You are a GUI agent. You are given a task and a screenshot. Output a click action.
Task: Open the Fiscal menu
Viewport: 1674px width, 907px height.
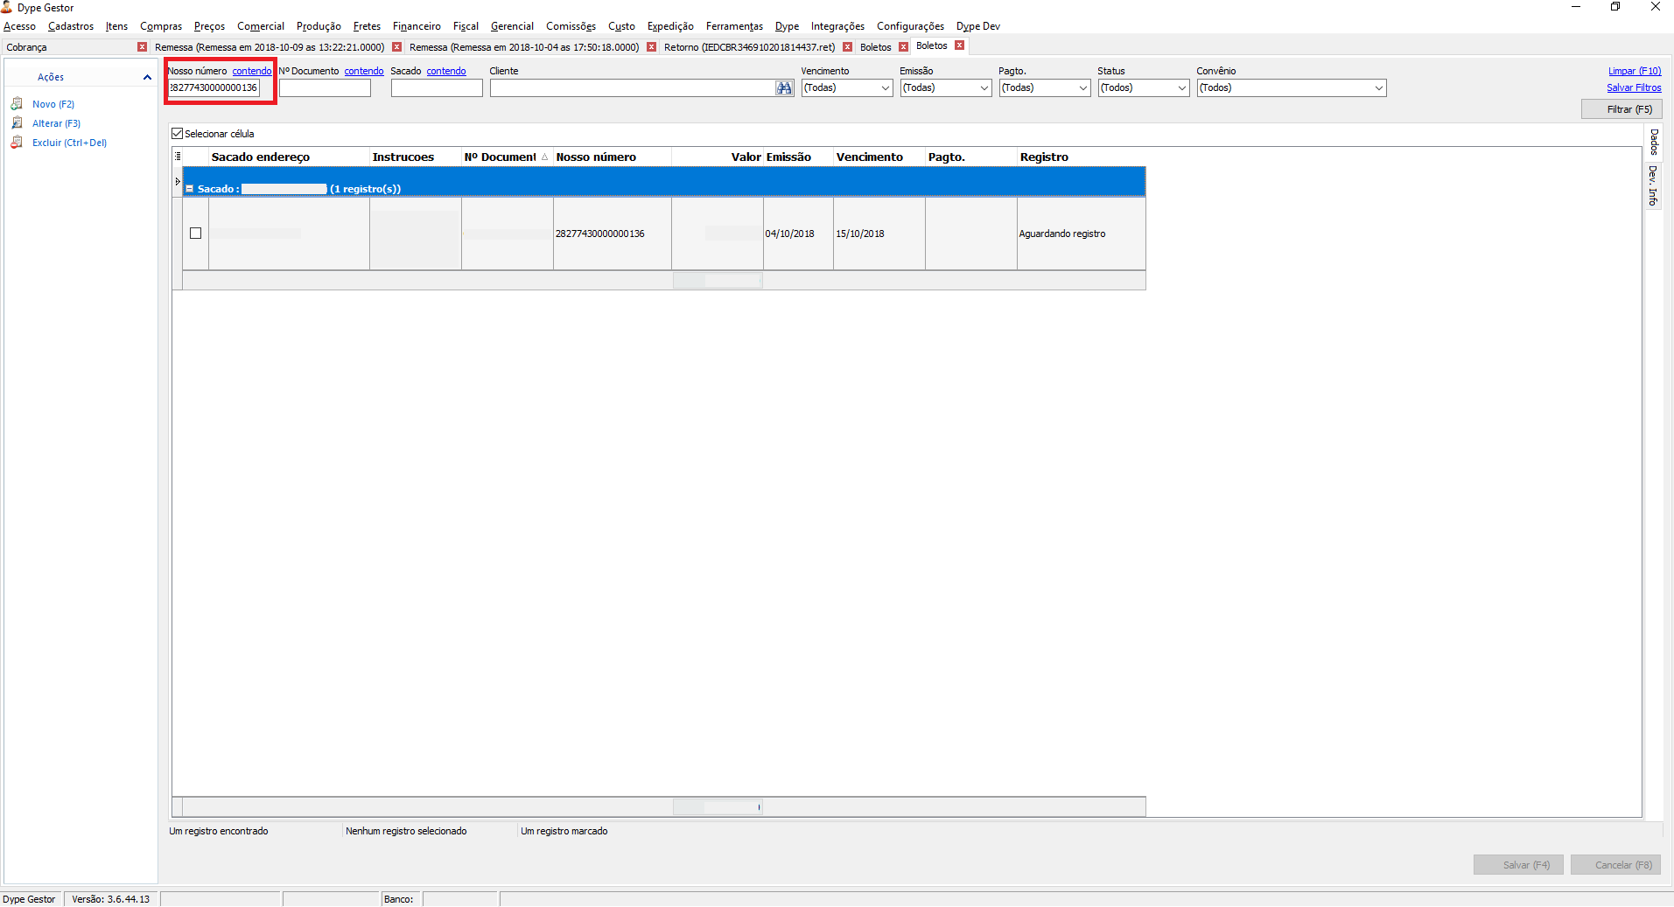pyautogui.click(x=466, y=26)
